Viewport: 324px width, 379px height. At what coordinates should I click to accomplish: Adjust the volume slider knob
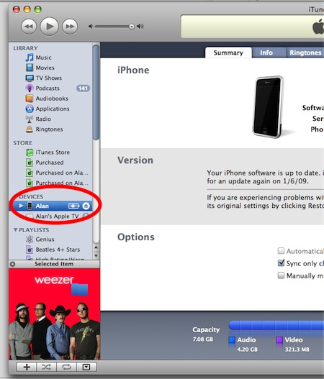click(x=131, y=27)
